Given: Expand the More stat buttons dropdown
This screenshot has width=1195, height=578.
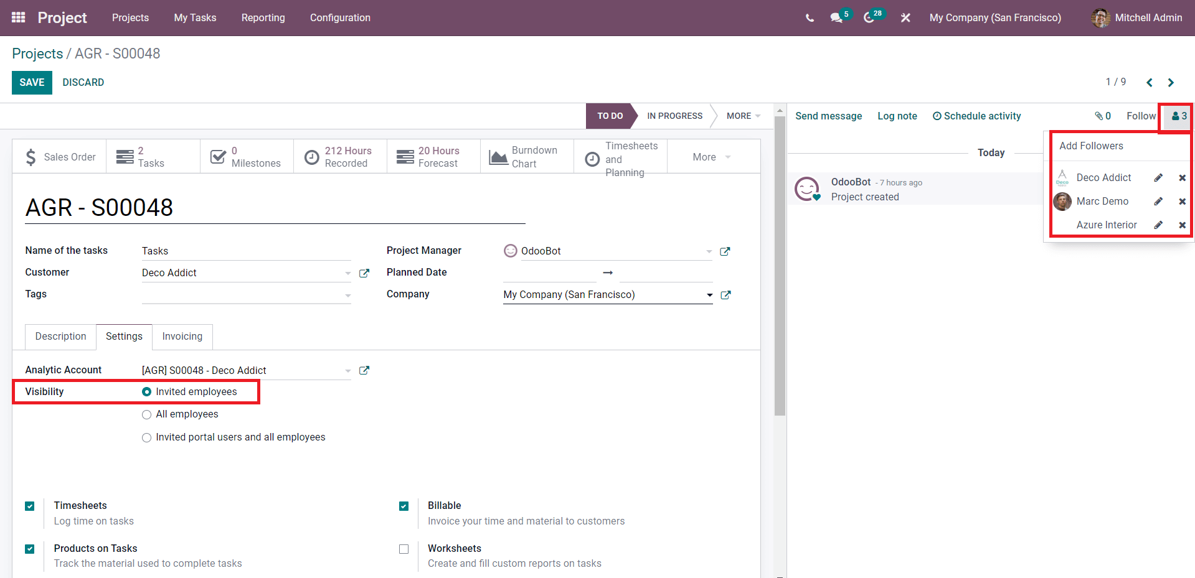Looking at the screenshot, I should [712, 157].
